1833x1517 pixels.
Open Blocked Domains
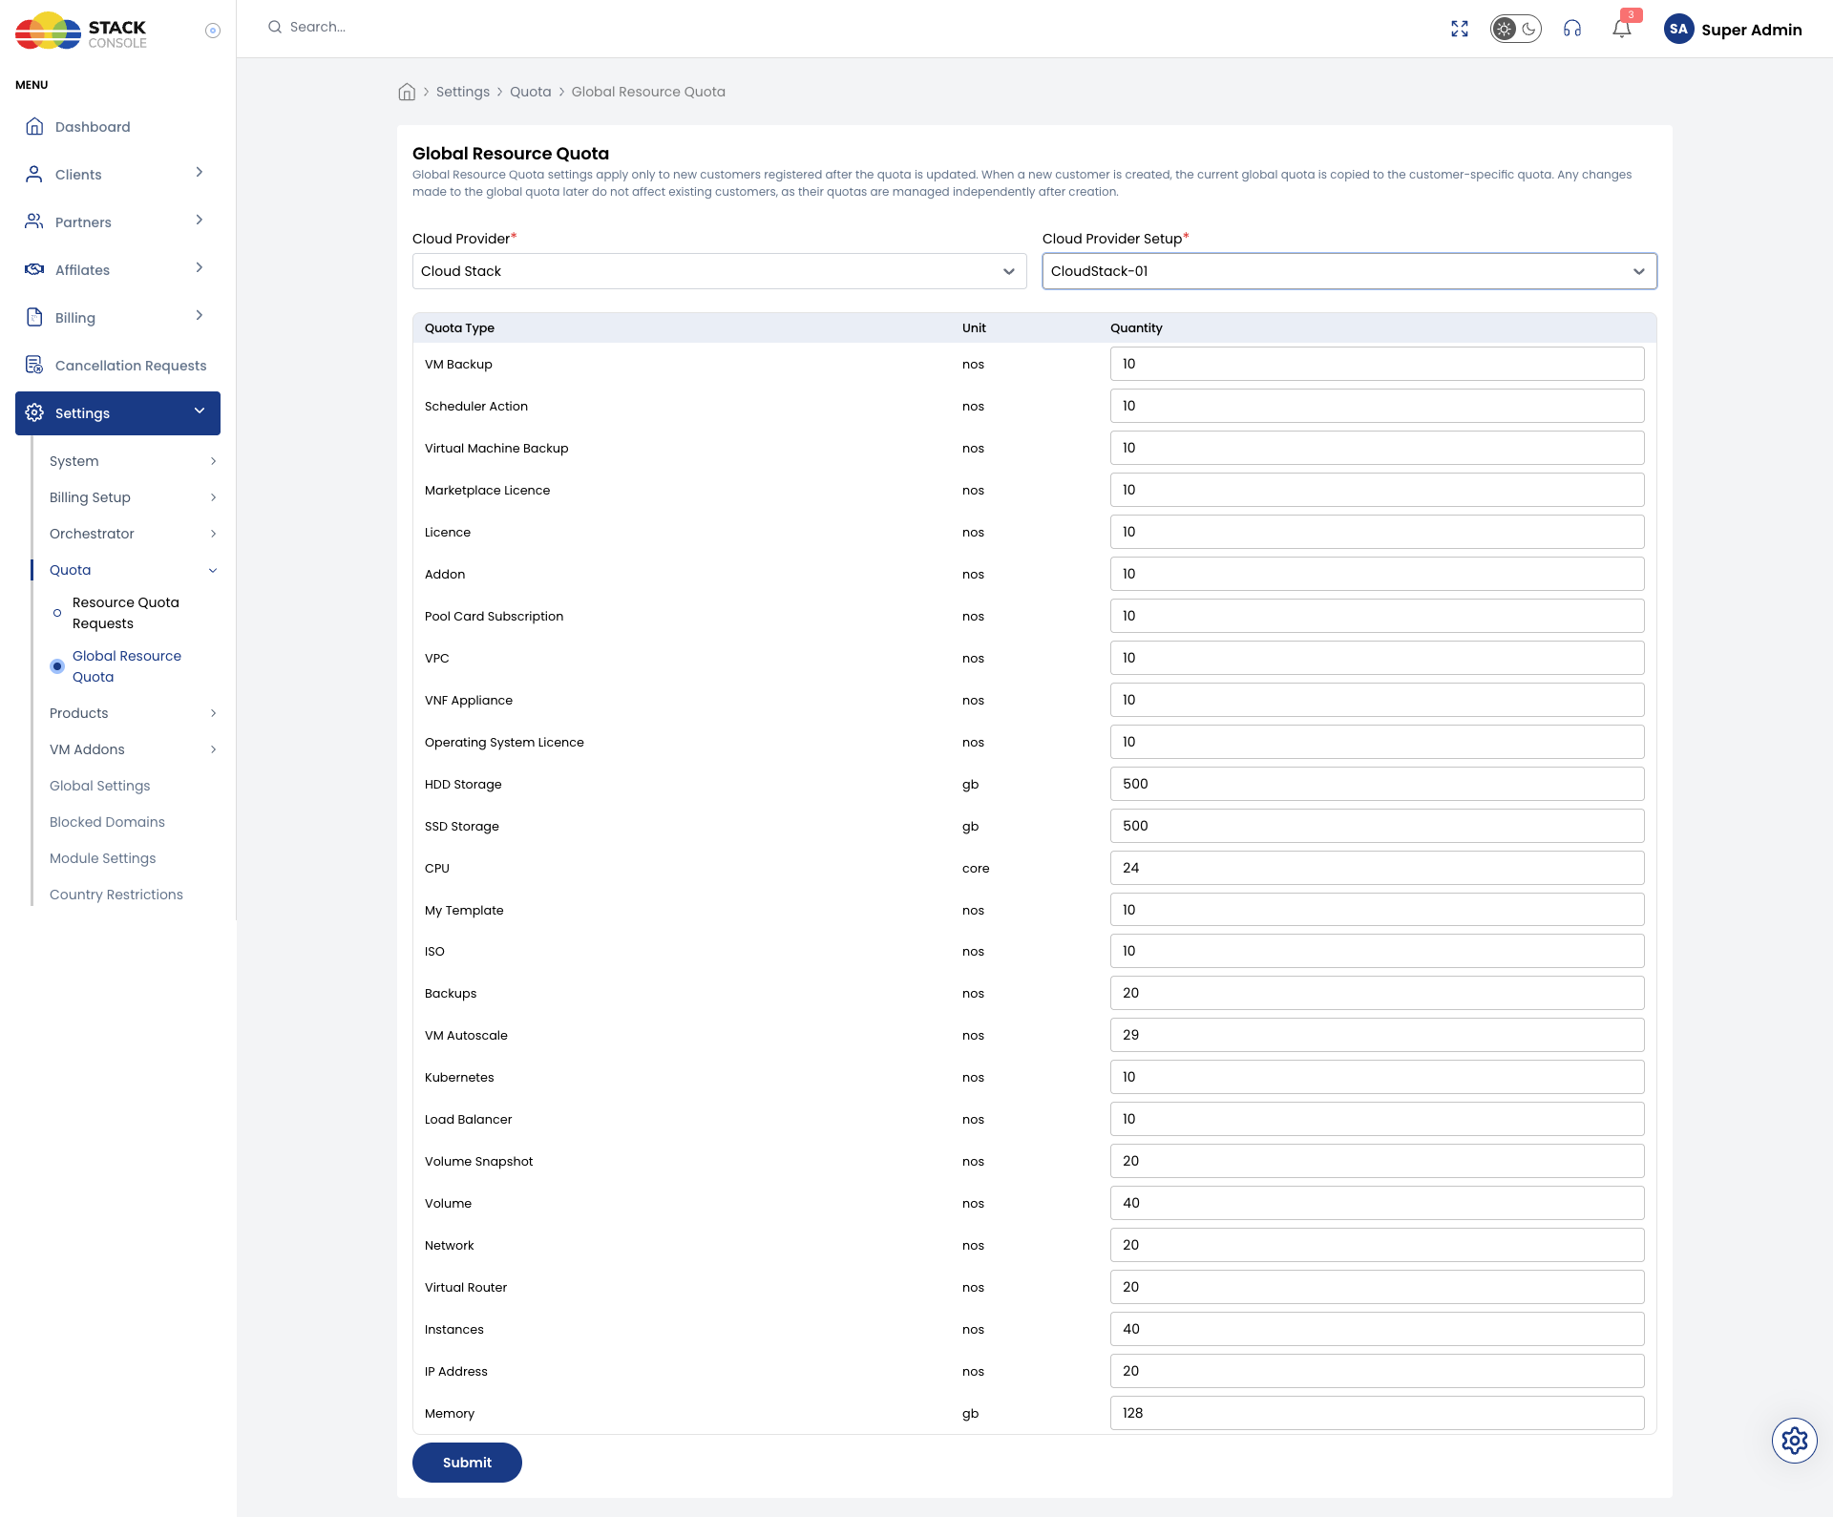107,822
